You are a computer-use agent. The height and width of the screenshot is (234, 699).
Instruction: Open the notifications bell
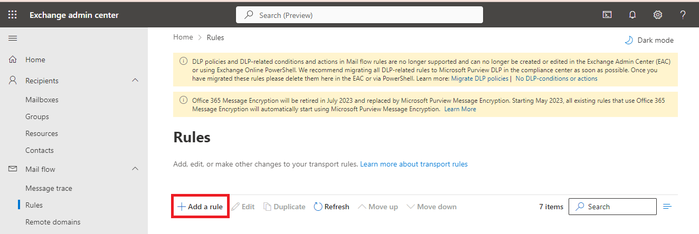tap(632, 15)
